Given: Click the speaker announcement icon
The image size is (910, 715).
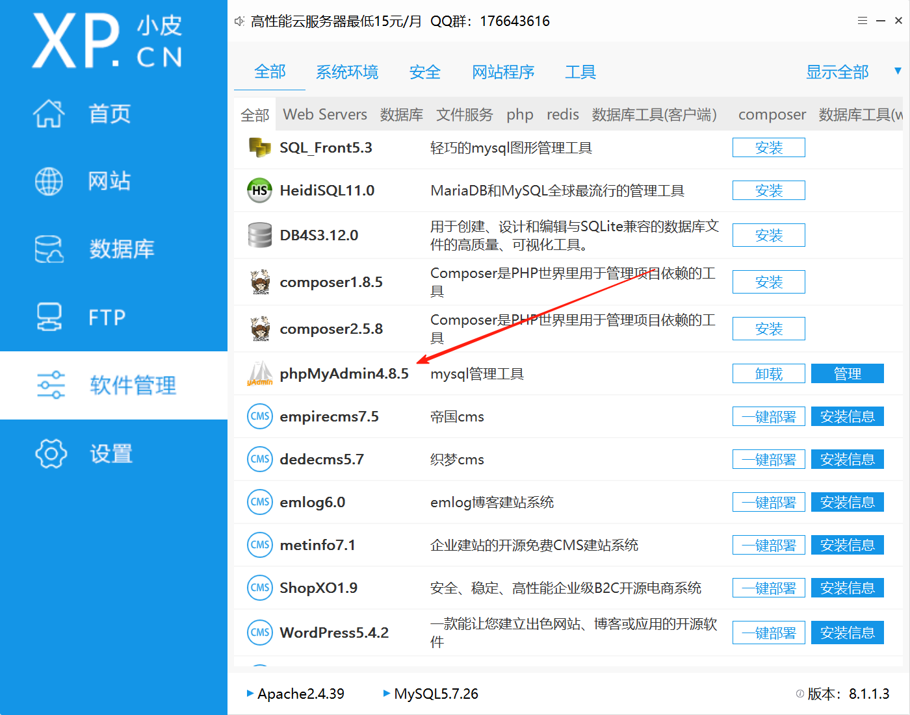Looking at the screenshot, I should pos(239,21).
